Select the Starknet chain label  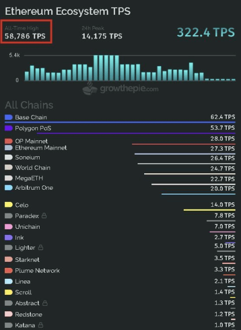pos(27,260)
